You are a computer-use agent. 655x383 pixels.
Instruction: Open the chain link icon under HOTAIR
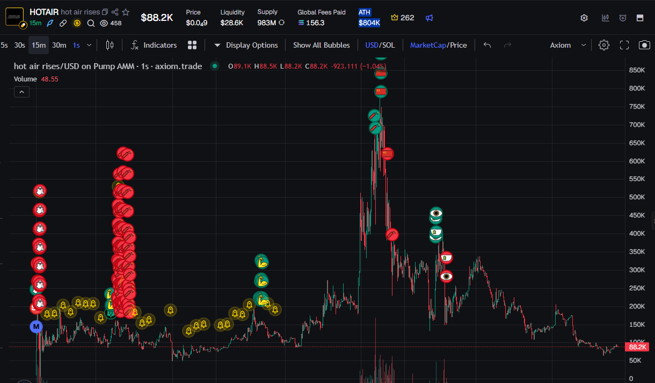point(63,23)
